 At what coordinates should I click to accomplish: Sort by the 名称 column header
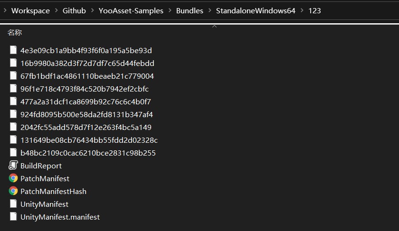point(15,33)
